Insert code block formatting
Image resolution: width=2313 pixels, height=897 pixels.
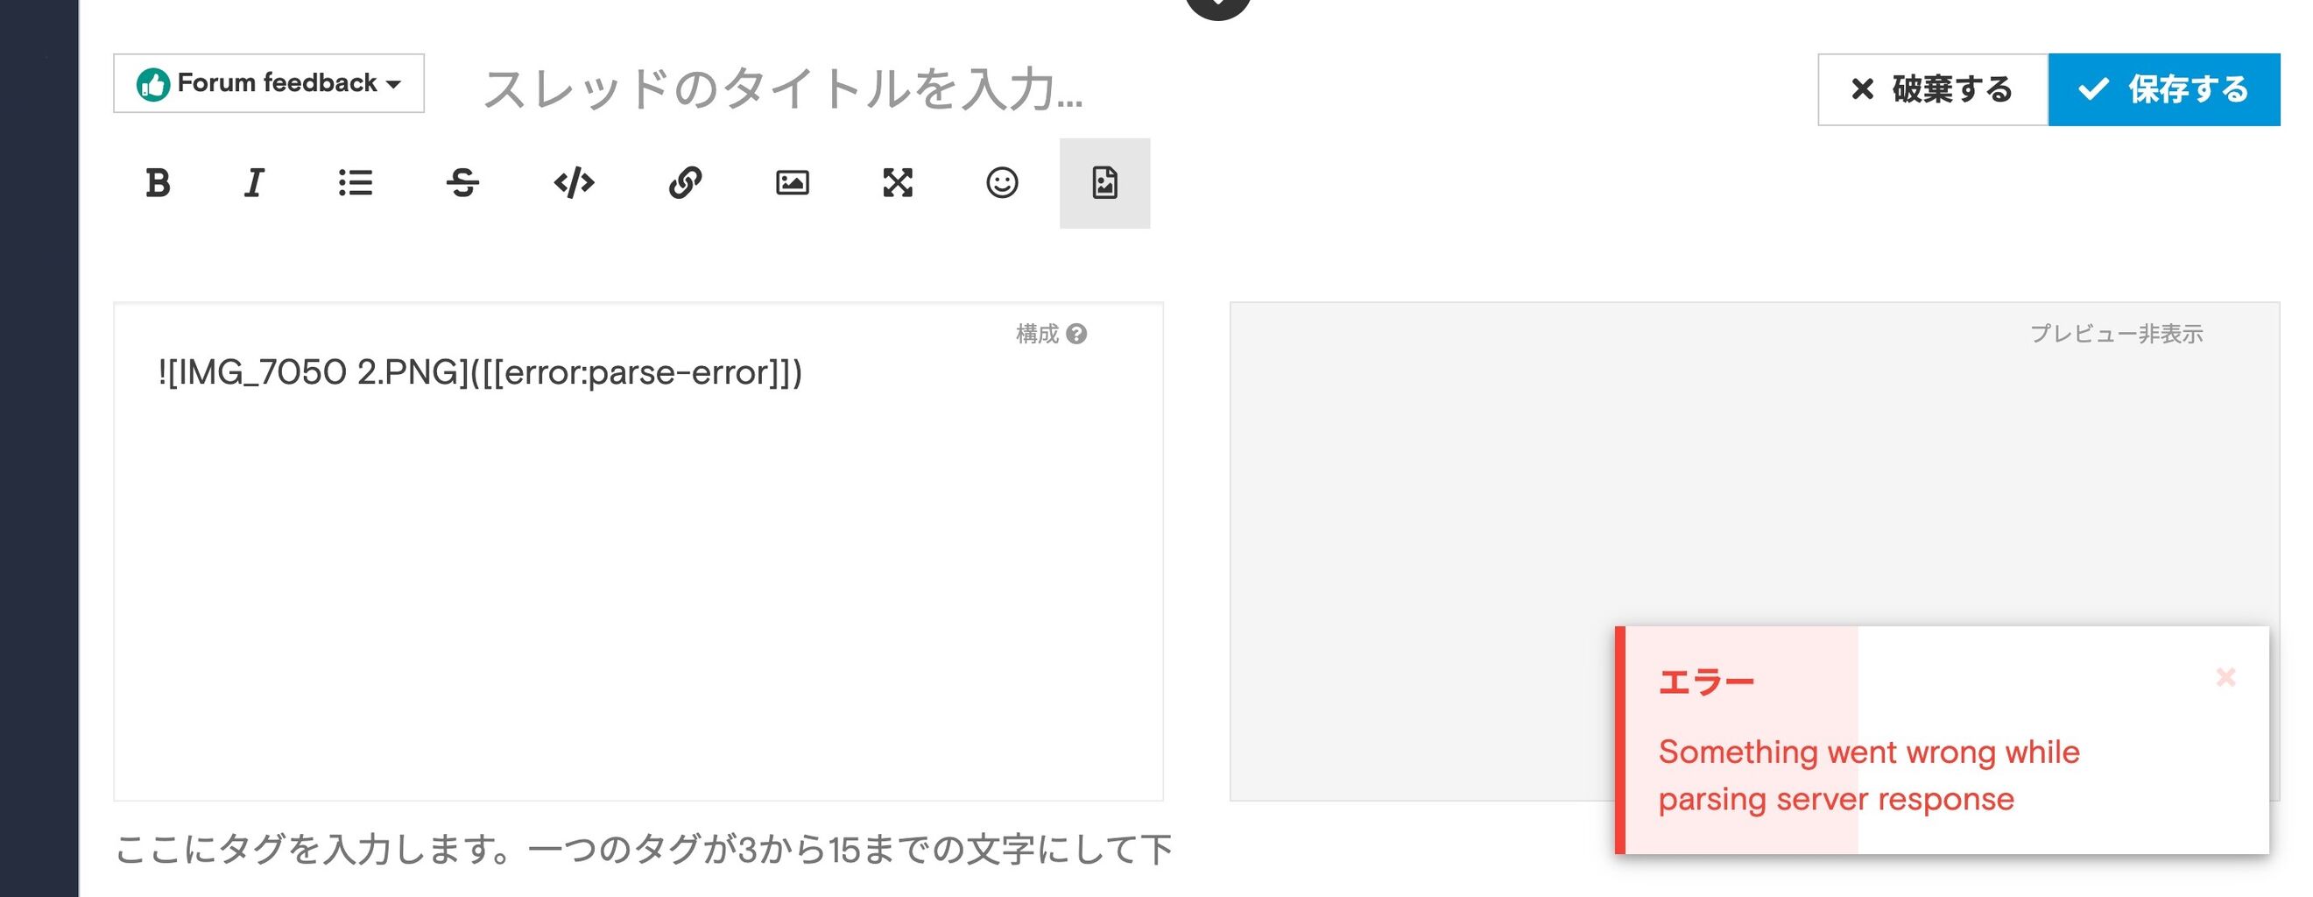(x=574, y=183)
